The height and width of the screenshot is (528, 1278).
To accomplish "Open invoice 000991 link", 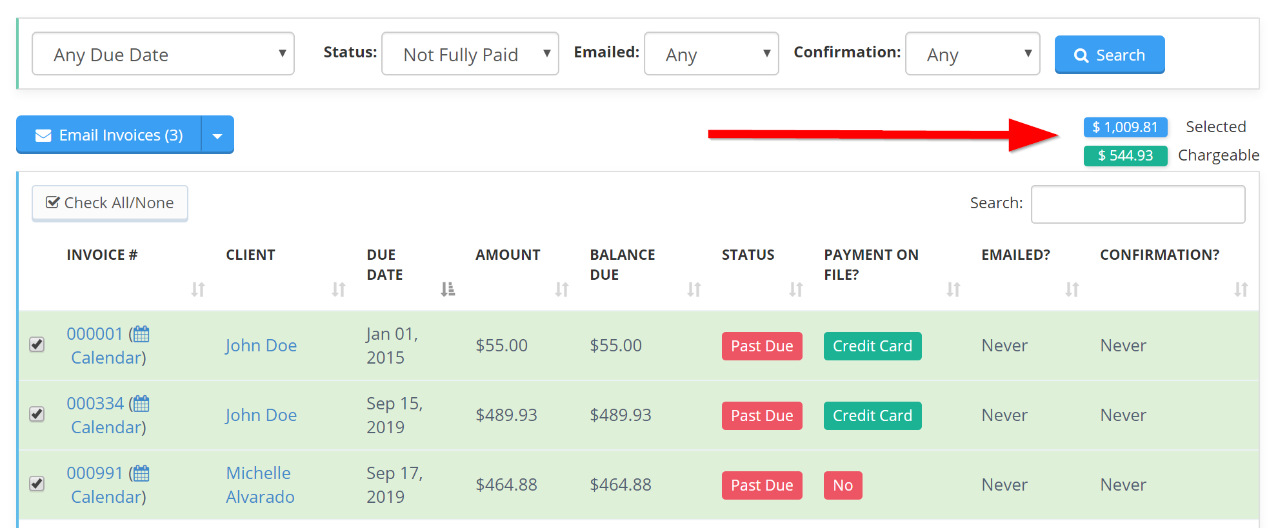I will 95,473.
